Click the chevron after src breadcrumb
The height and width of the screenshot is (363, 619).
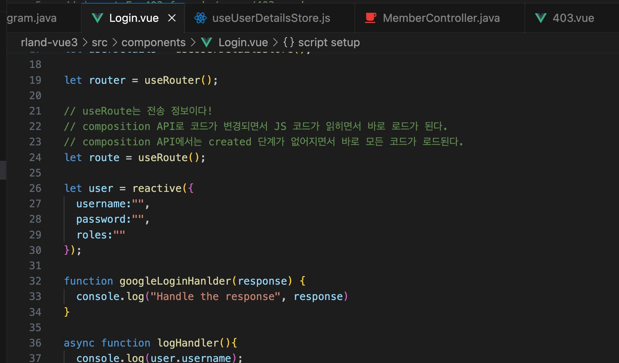point(114,42)
